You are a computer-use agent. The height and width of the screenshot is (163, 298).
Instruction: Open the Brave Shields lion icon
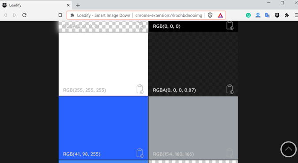click(210, 15)
